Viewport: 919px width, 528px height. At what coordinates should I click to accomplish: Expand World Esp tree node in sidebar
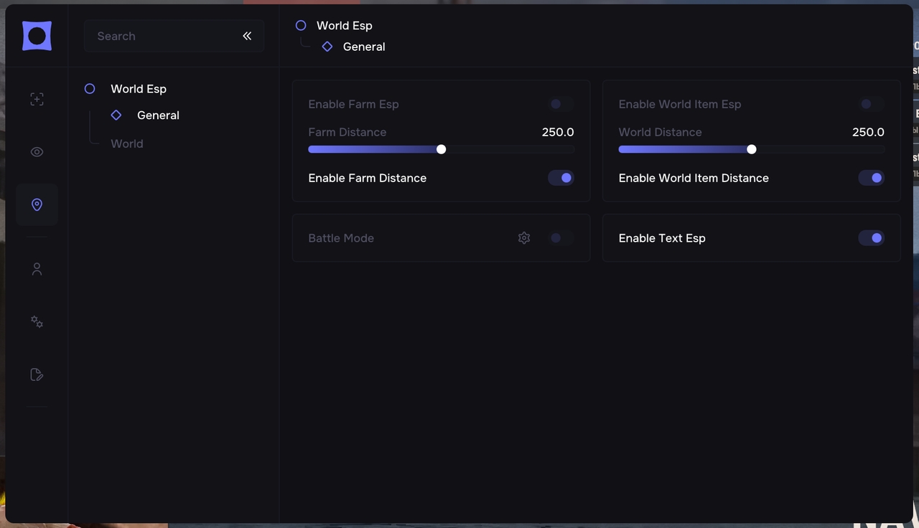pos(90,89)
